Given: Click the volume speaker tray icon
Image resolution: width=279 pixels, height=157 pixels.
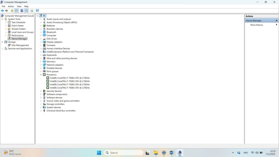Looking at the screenshot, I should (x=257, y=153).
